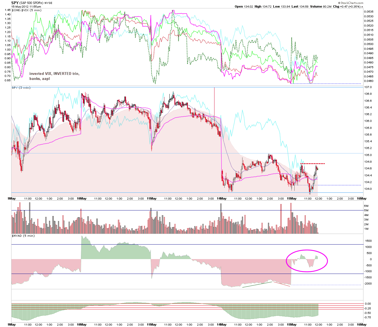Click the $NYAD (5 min) indicator label
Image resolution: width=378 pixels, height=327 pixels.
click(23, 236)
